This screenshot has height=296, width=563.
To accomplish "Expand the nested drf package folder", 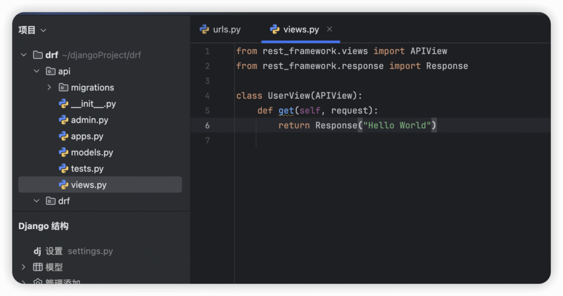I will [x=36, y=201].
